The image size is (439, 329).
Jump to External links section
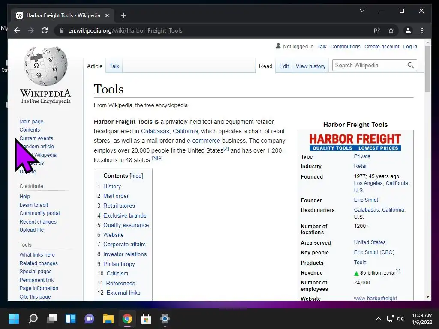pos(123,293)
